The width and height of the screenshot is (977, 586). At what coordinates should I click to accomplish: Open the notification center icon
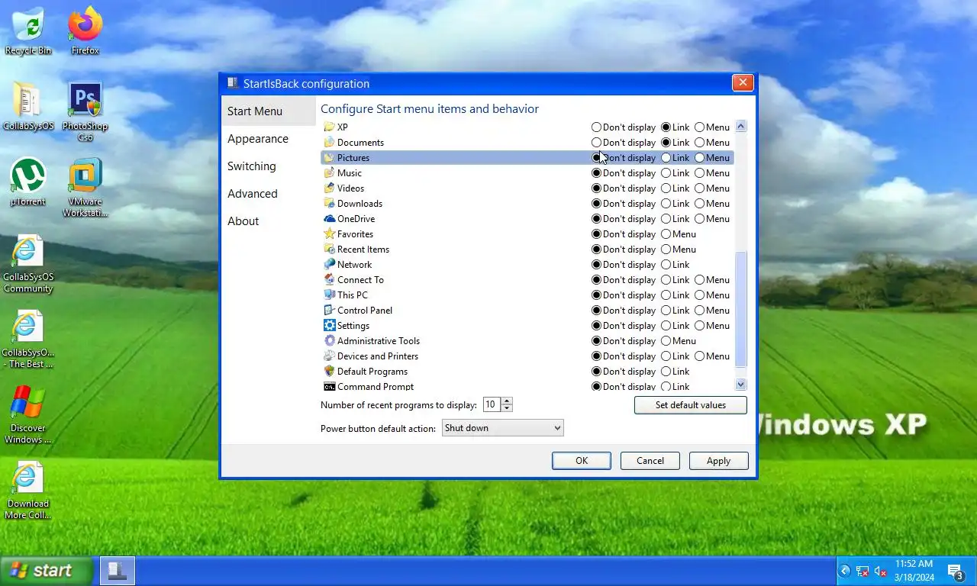click(x=954, y=571)
